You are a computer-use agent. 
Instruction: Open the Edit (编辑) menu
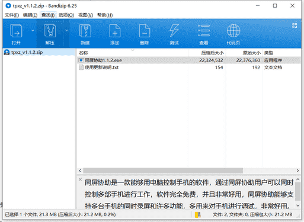coord(30,15)
